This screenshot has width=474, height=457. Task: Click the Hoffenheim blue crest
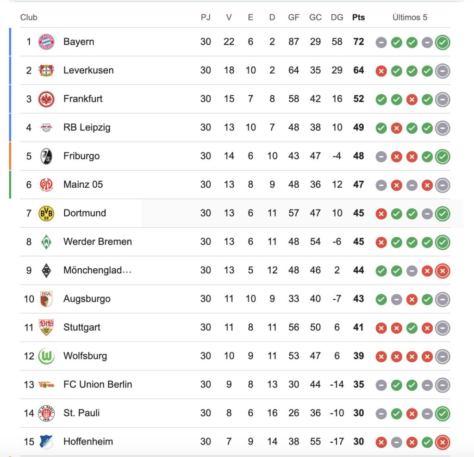tap(46, 442)
